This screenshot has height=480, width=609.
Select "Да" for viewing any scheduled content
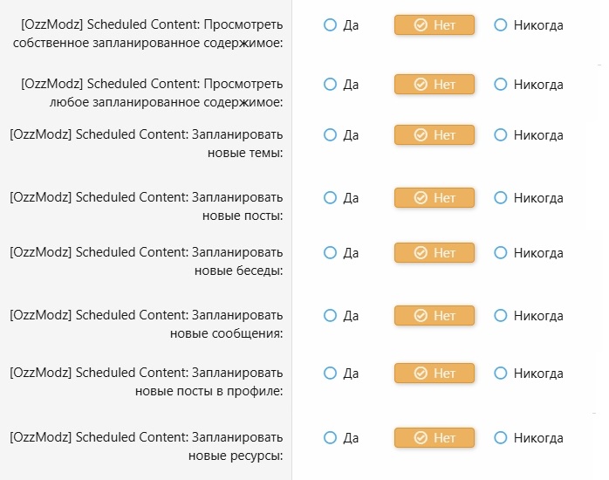click(330, 85)
